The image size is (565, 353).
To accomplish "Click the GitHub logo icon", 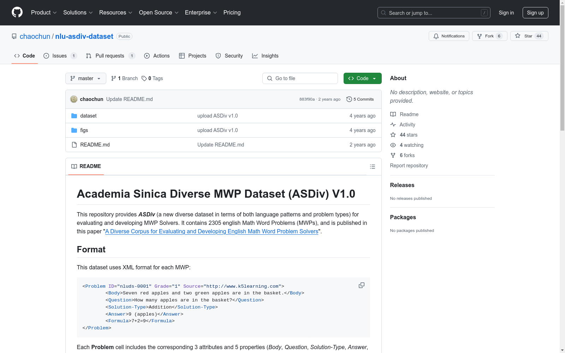I will (x=17, y=12).
